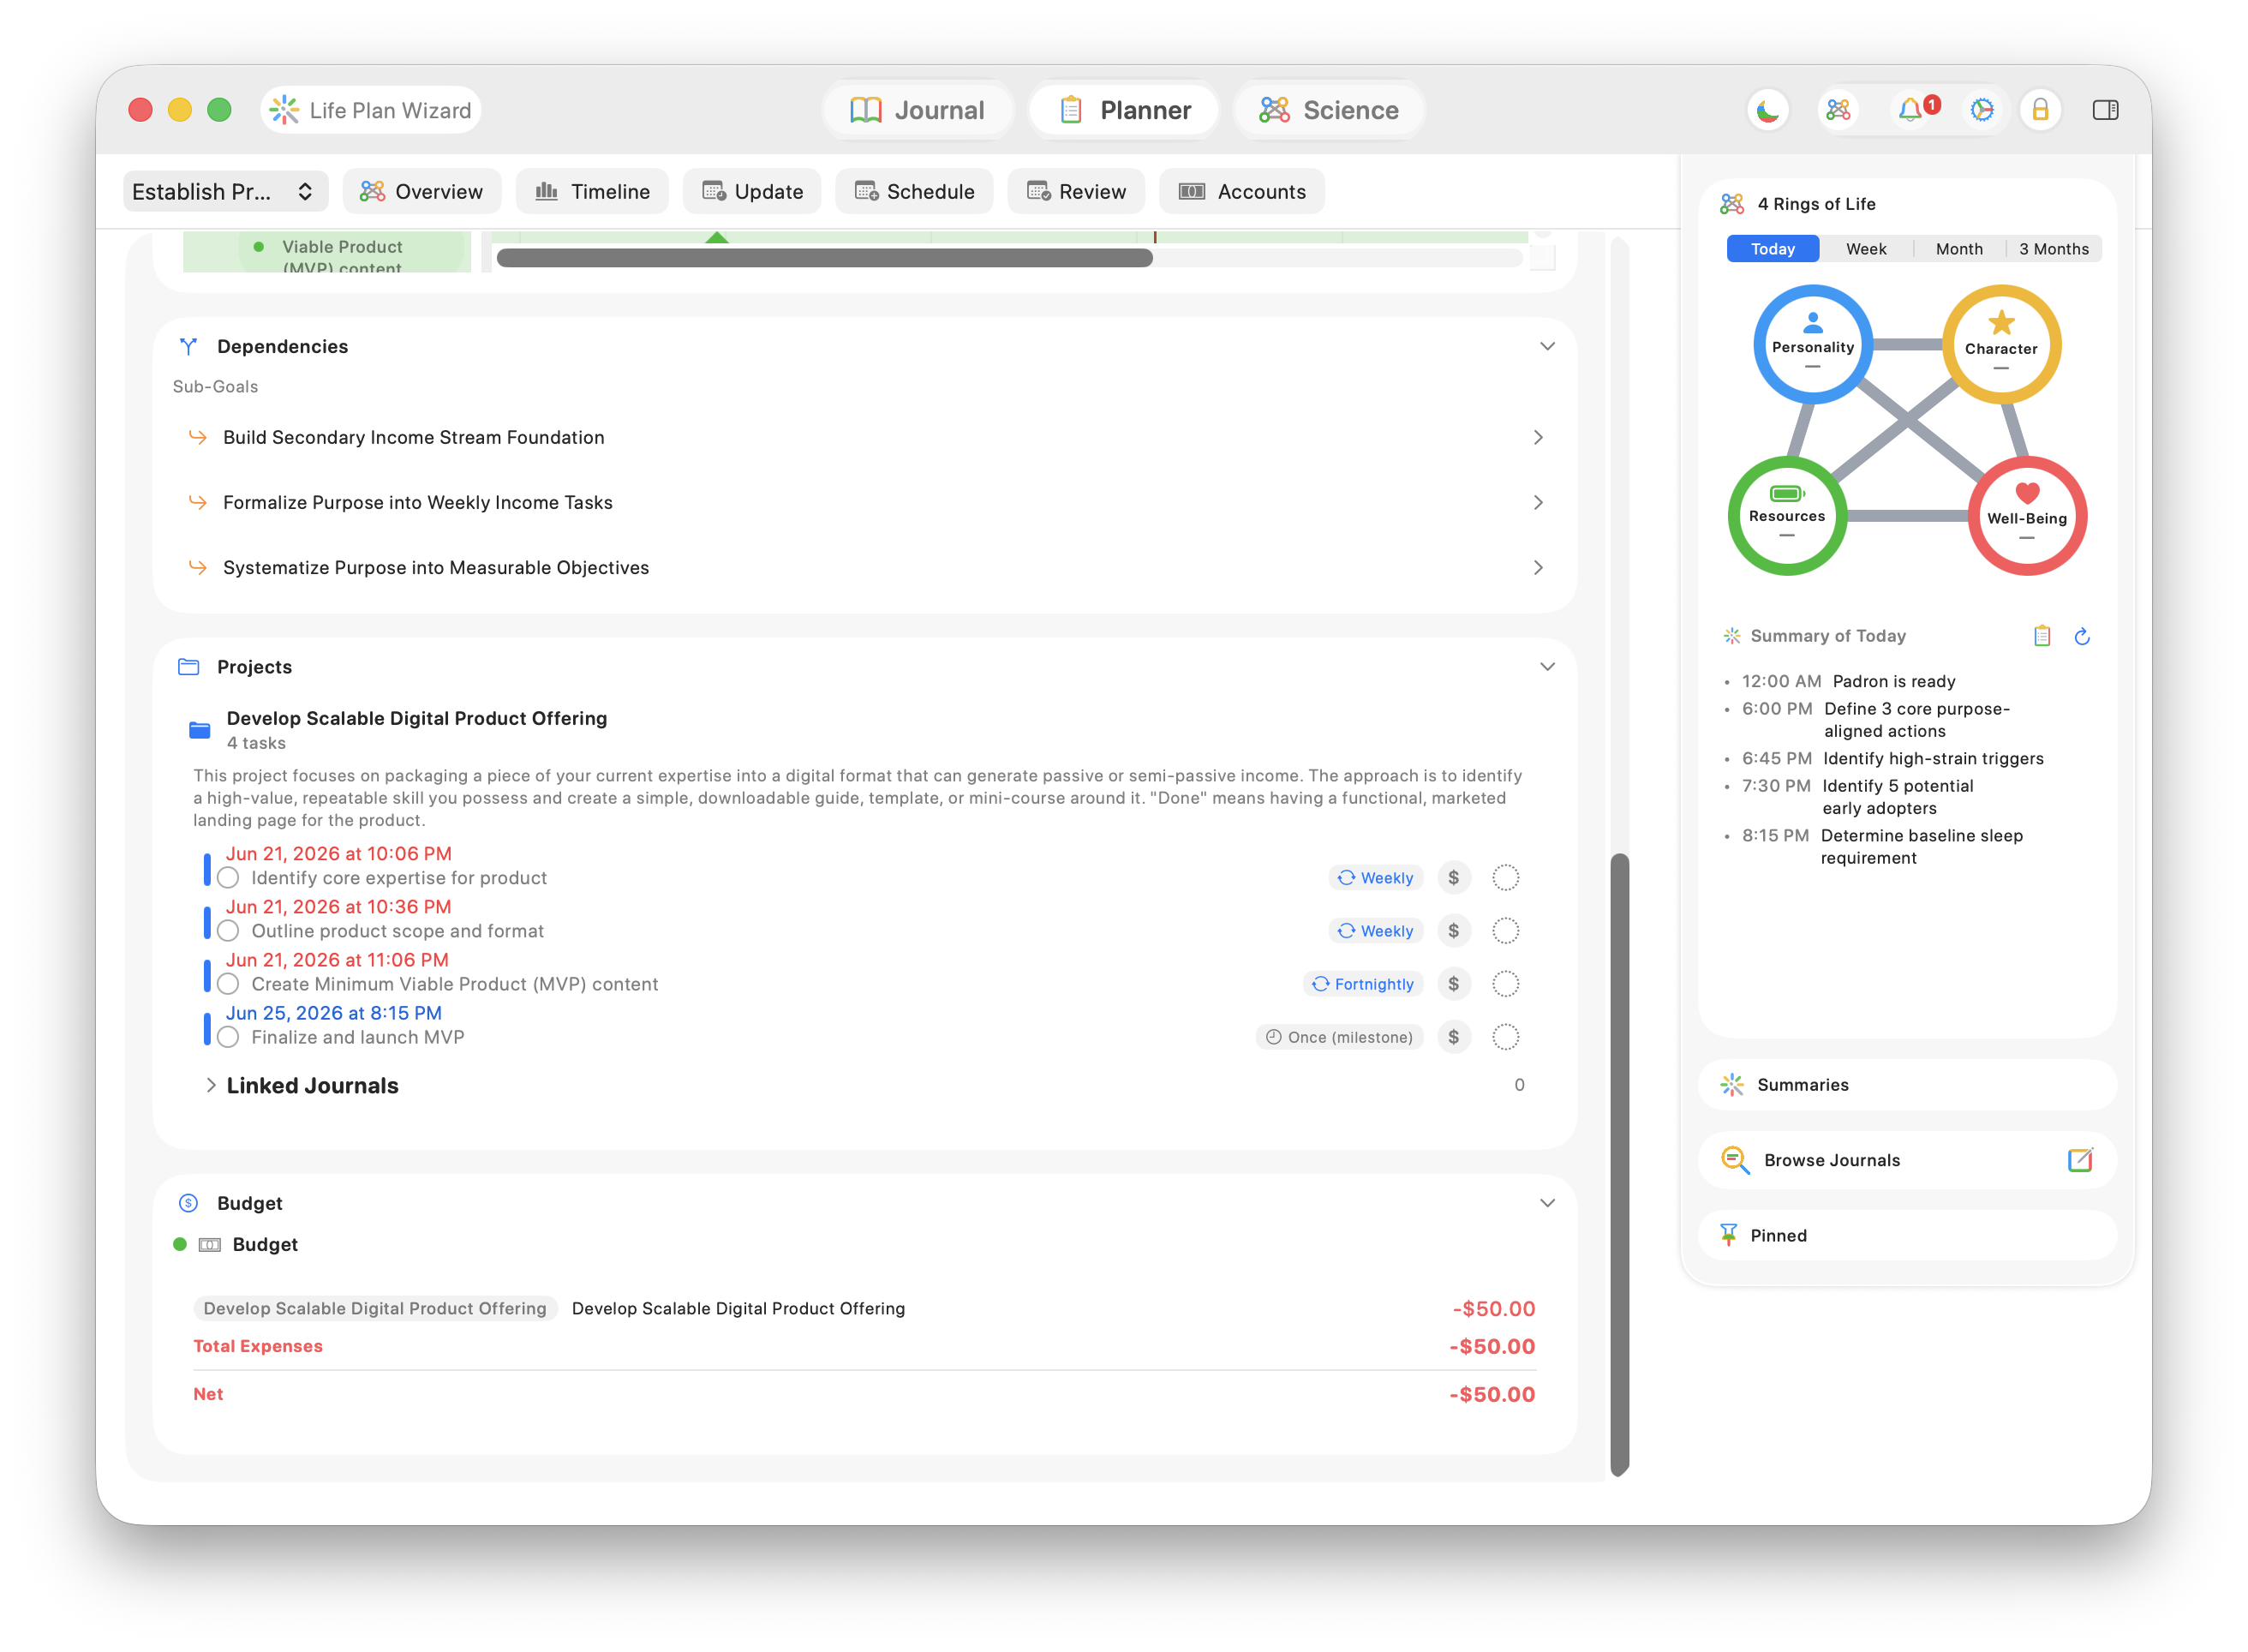The image size is (2248, 1652).
Task: Toggle the right sidebar panel icon
Action: [x=2105, y=110]
